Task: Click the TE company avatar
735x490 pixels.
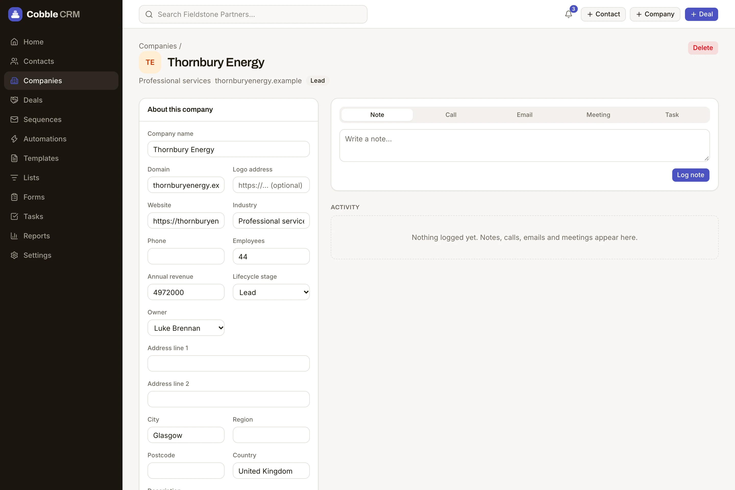Action: pyautogui.click(x=150, y=62)
